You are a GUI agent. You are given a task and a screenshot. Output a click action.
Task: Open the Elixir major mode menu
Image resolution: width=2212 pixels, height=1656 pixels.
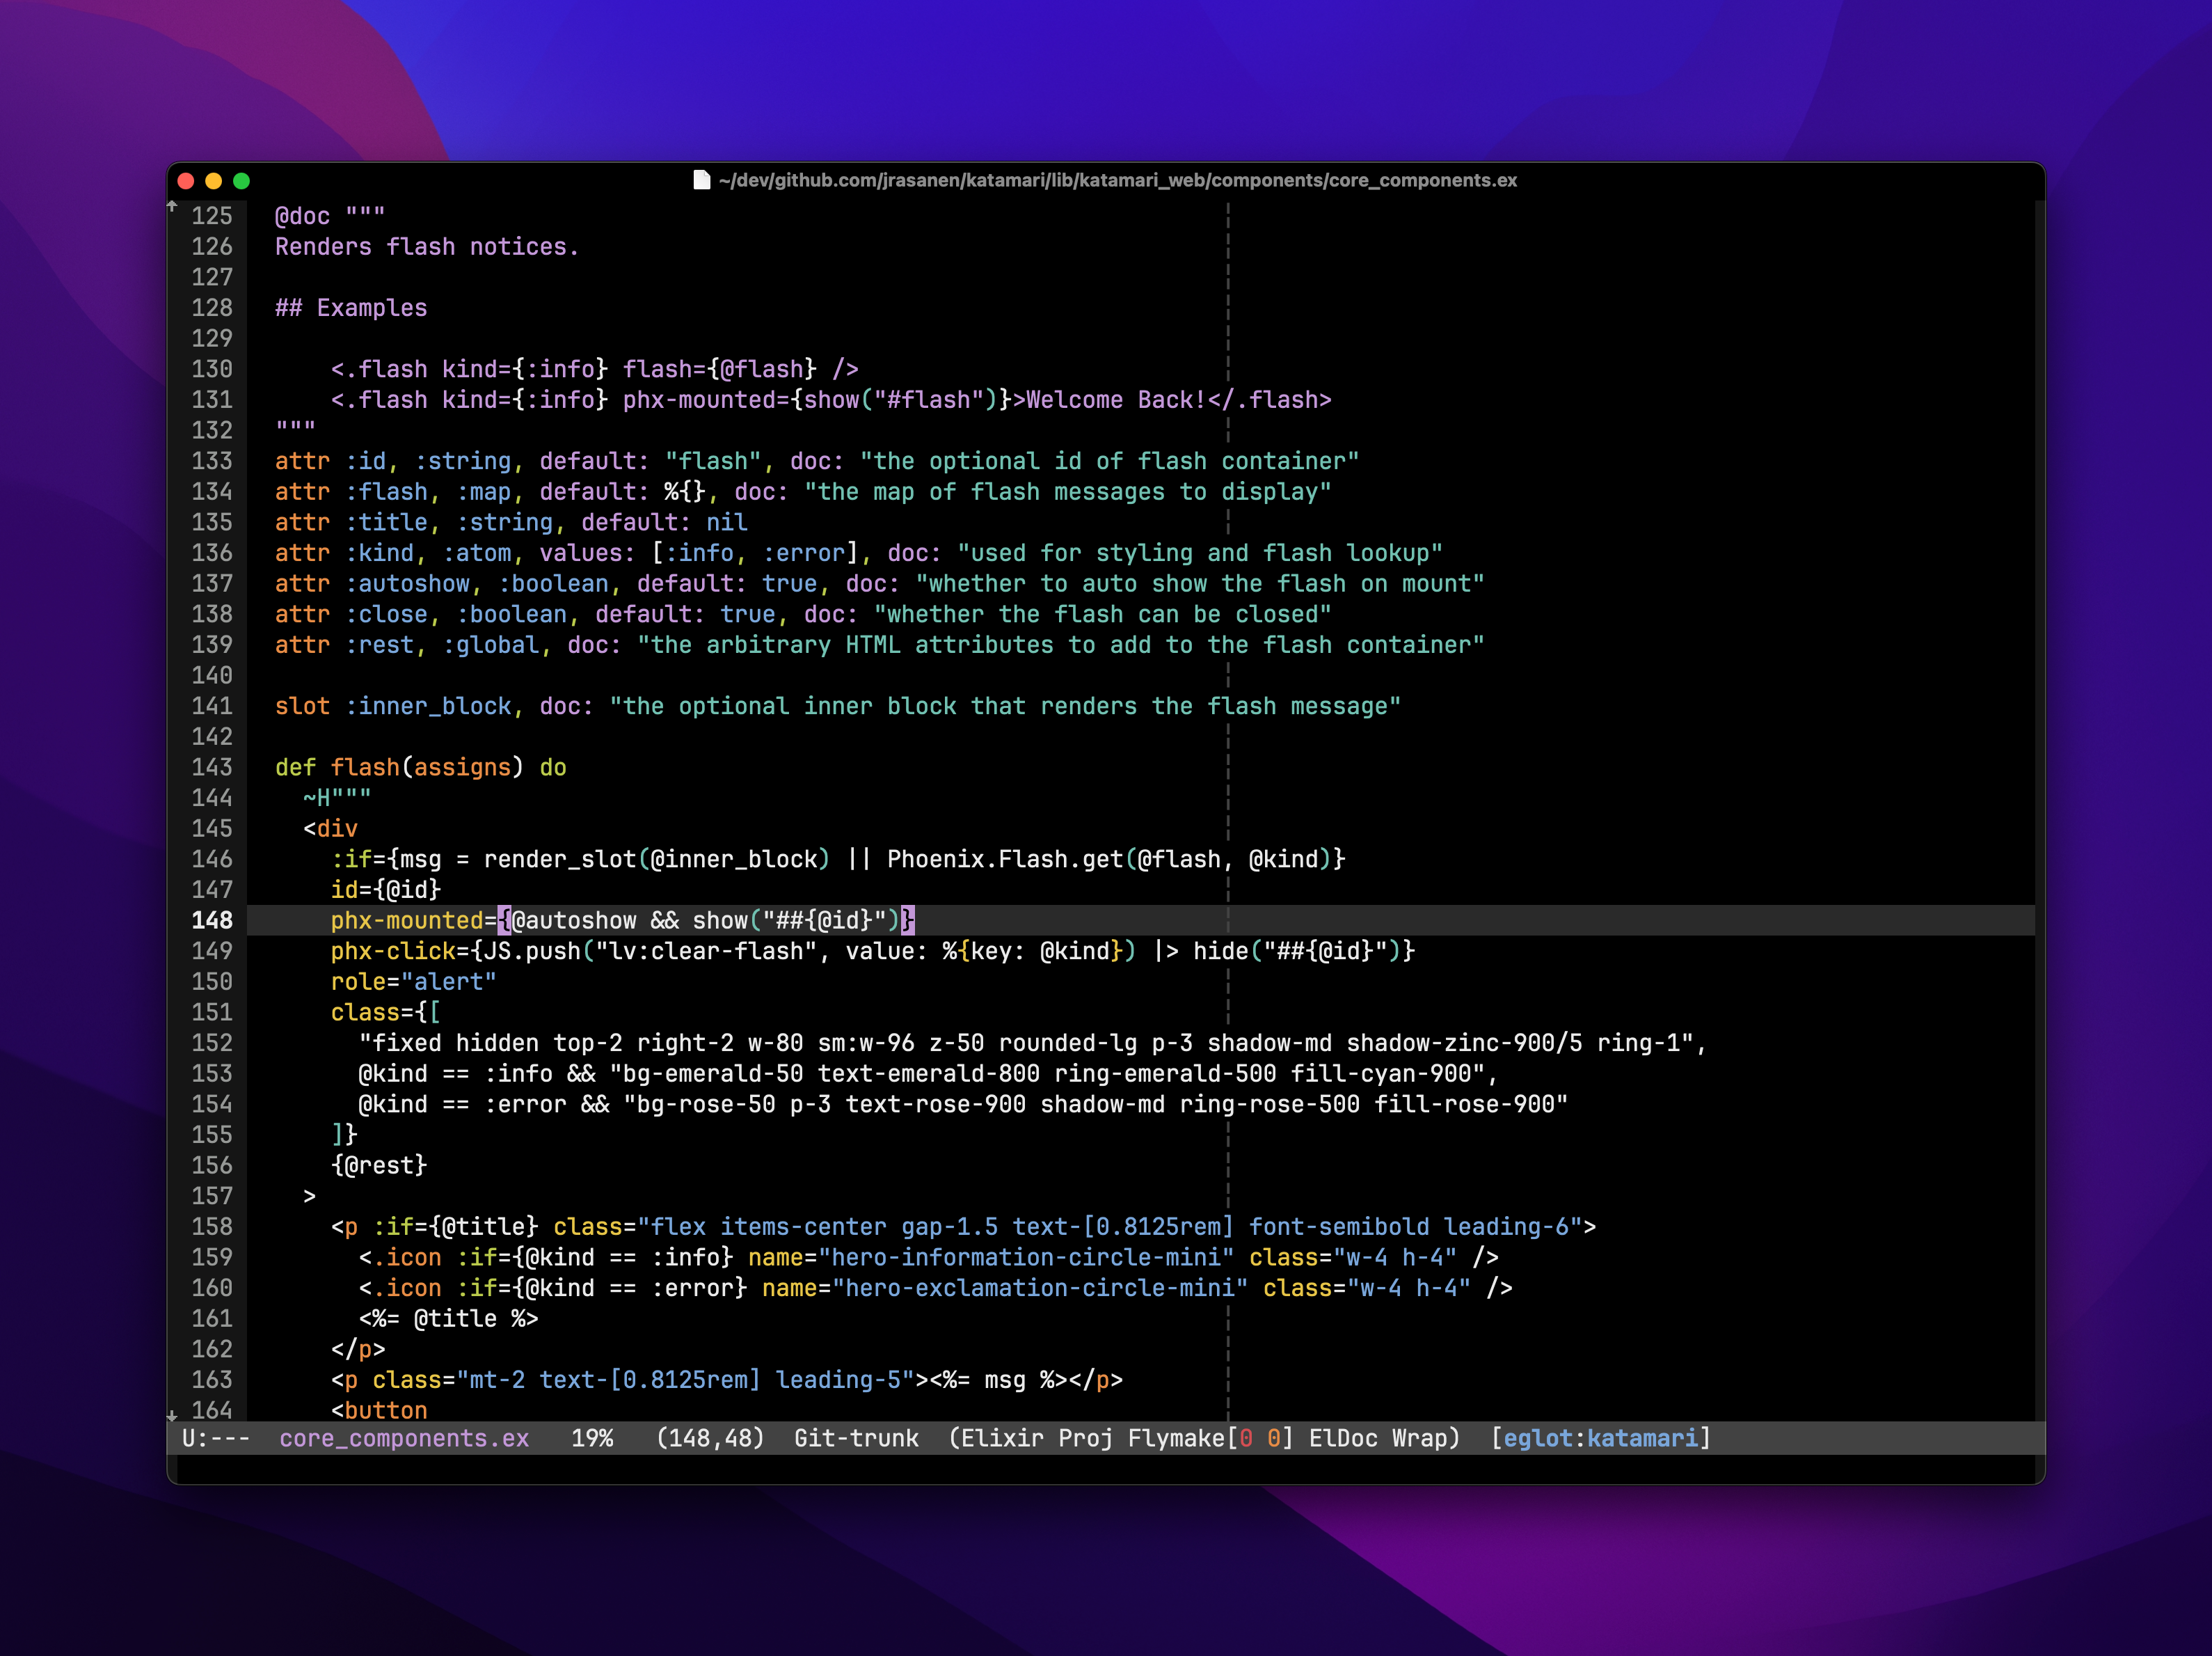[1002, 1439]
